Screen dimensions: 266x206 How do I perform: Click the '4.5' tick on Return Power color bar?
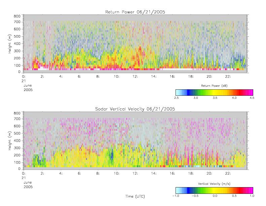[x=252, y=98]
